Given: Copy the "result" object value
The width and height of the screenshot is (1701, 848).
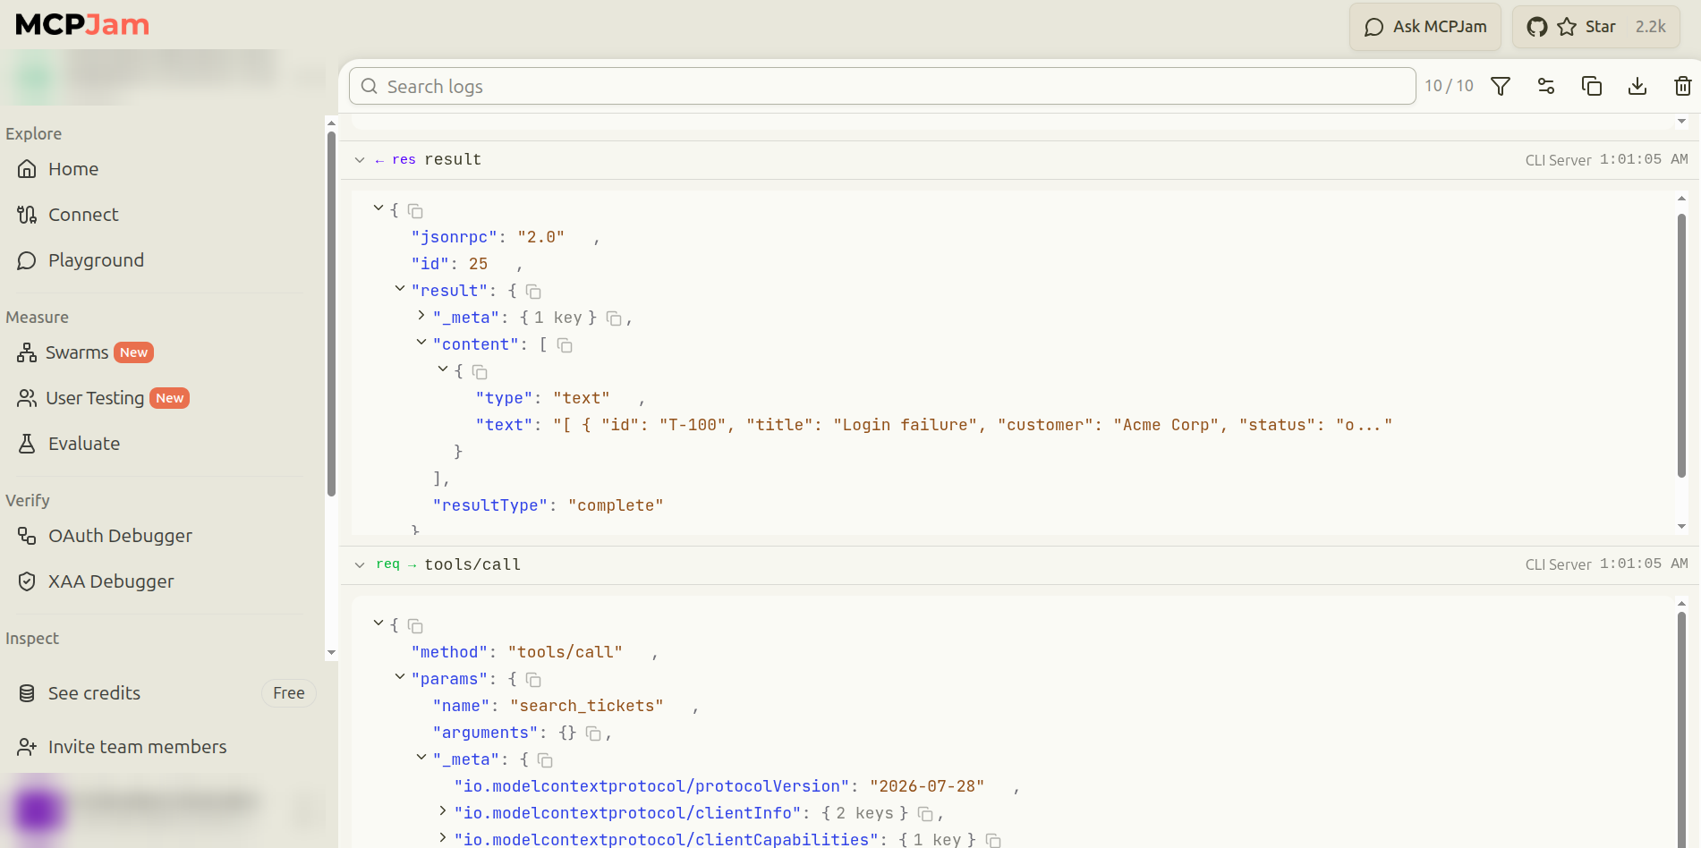Looking at the screenshot, I should point(533,292).
